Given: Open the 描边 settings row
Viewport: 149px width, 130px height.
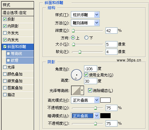Looking at the screenshot, I should tap(18, 95).
